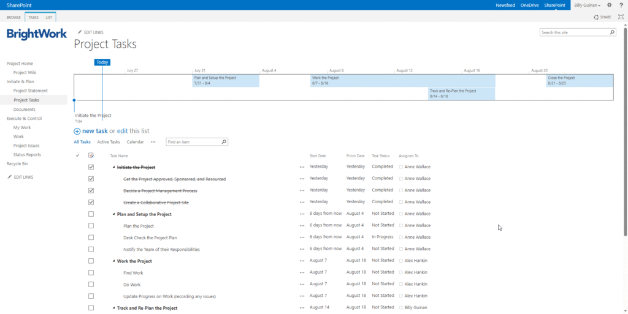Uncheck the Initiate the Project task checkbox
This screenshot has width=628, height=314.
(91, 167)
